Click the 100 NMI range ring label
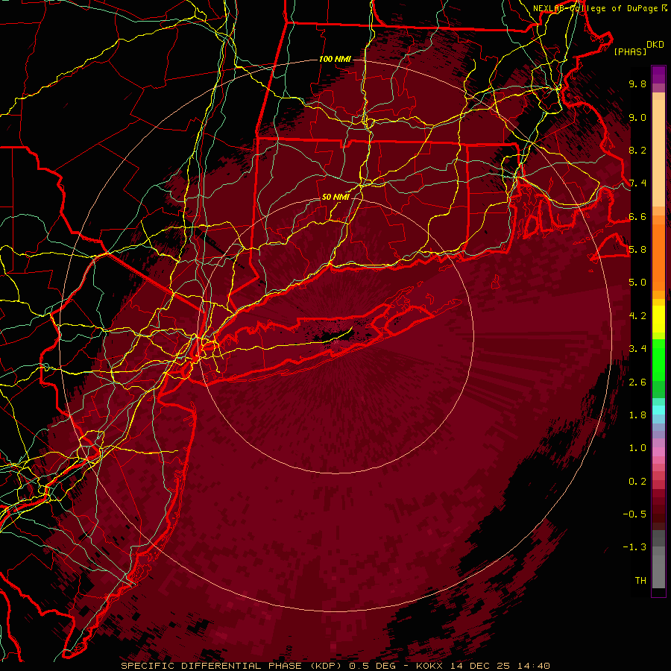Screen dimensions: 671x671 tap(335, 59)
